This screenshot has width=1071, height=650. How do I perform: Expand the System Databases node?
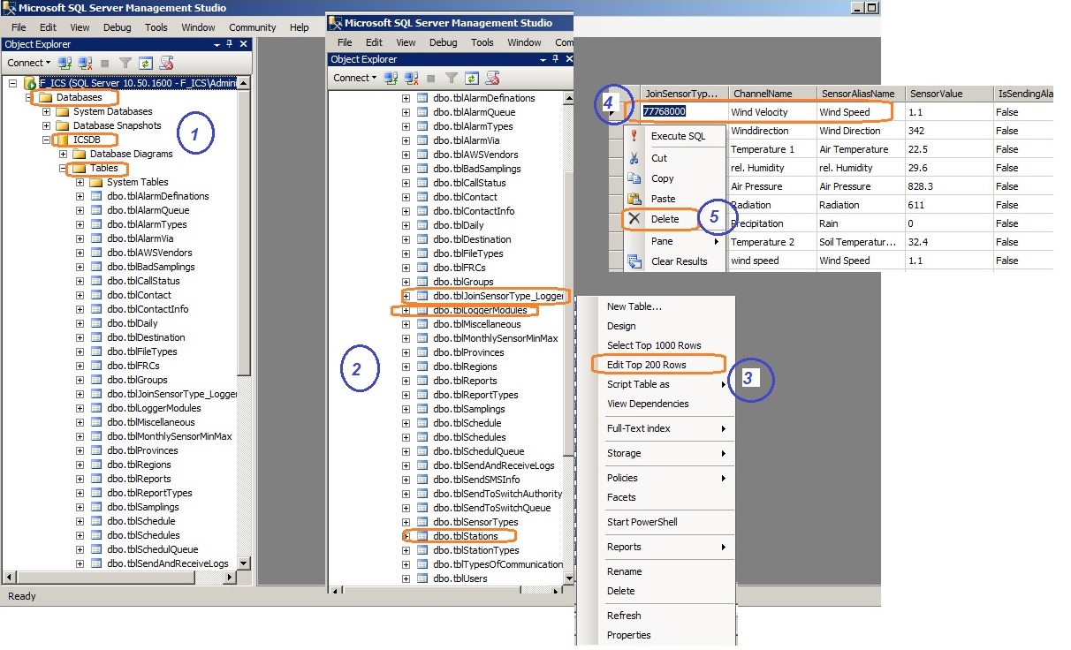[47, 112]
